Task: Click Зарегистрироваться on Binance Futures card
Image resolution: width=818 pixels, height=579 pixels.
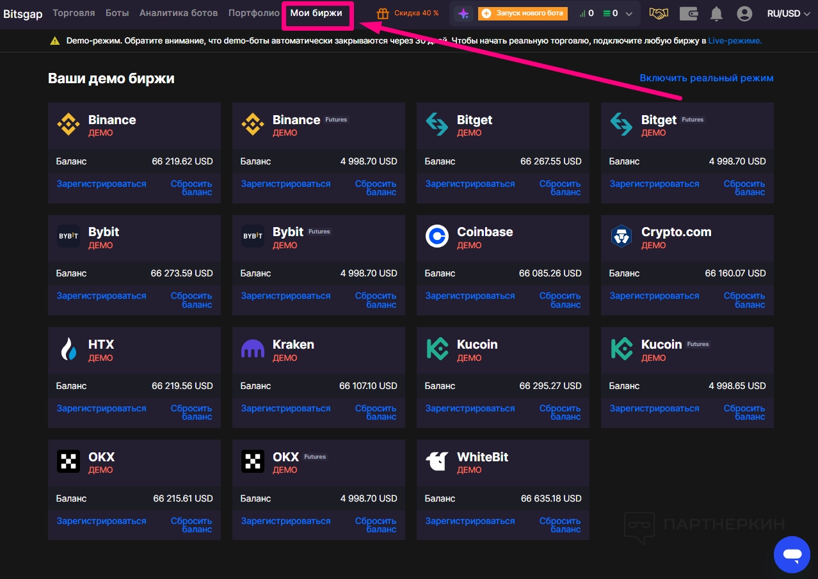Action: click(x=285, y=184)
